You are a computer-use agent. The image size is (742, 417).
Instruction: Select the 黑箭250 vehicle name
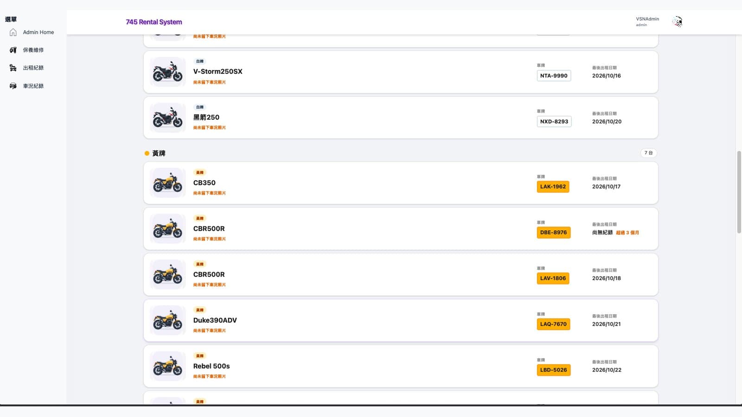(206, 117)
